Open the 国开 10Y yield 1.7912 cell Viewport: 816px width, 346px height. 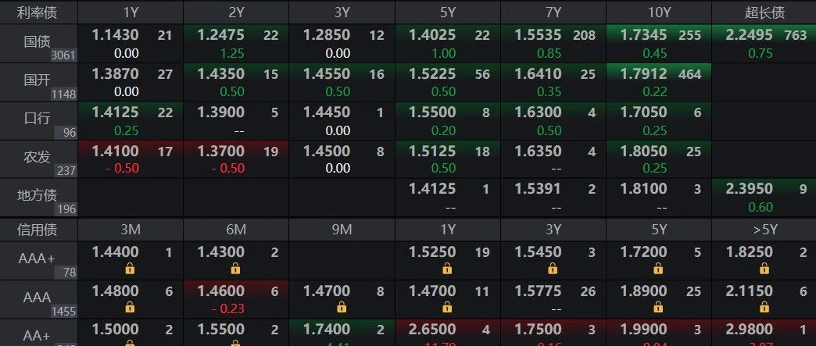tap(658, 82)
